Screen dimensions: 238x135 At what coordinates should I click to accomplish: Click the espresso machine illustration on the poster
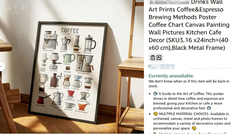[50, 40]
